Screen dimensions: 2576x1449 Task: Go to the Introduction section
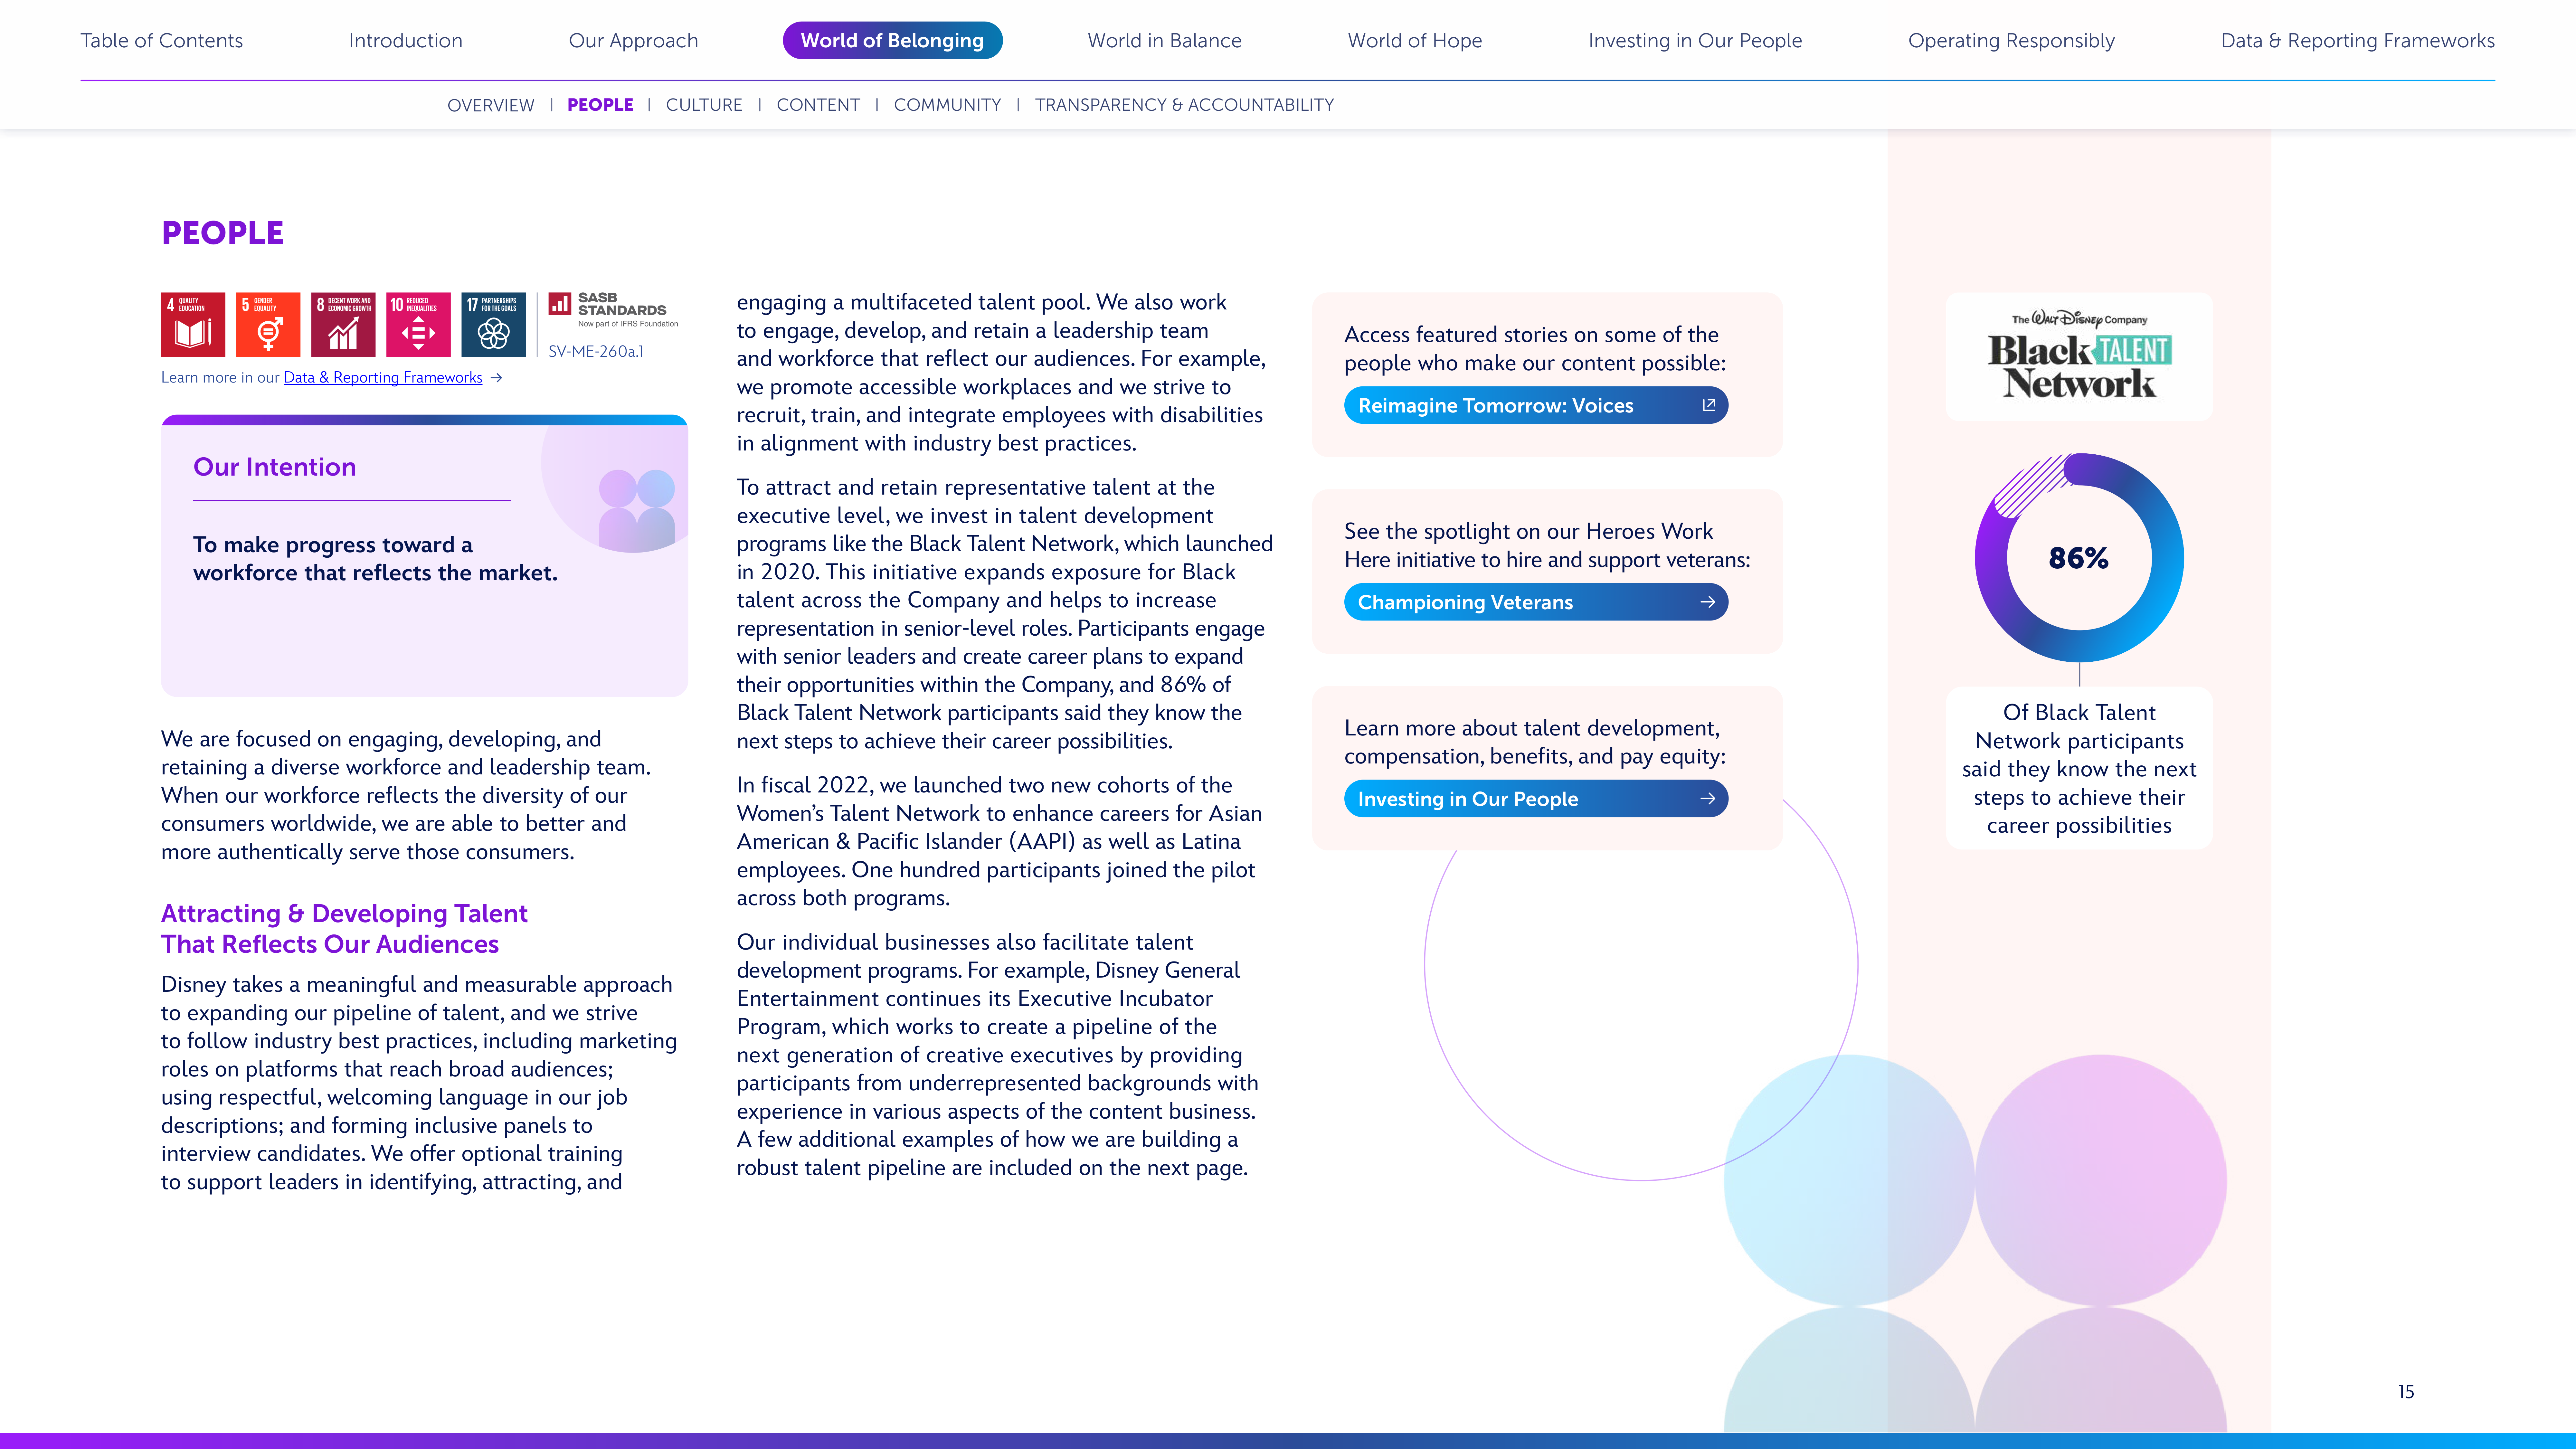(x=406, y=41)
